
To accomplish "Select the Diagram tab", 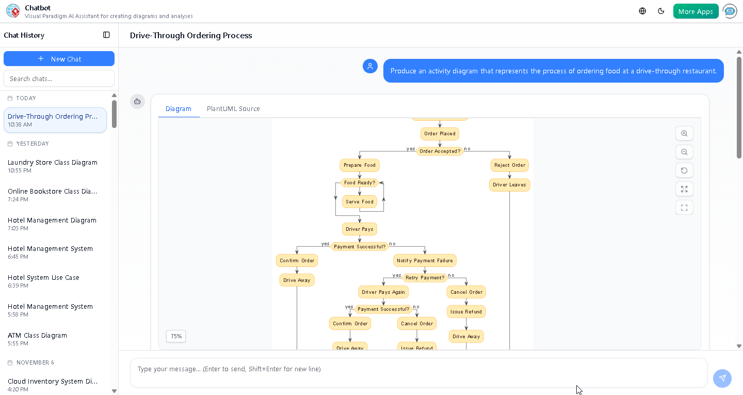I will [179, 108].
